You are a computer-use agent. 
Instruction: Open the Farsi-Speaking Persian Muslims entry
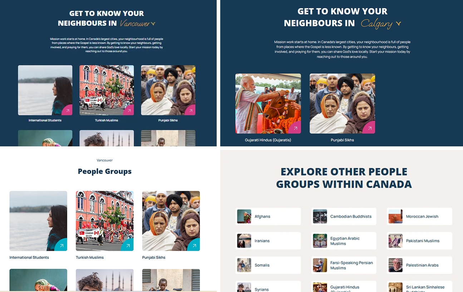click(344, 265)
